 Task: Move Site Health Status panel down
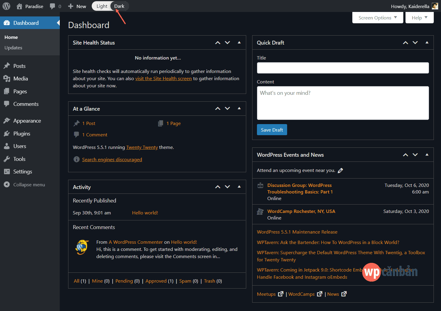[227, 43]
